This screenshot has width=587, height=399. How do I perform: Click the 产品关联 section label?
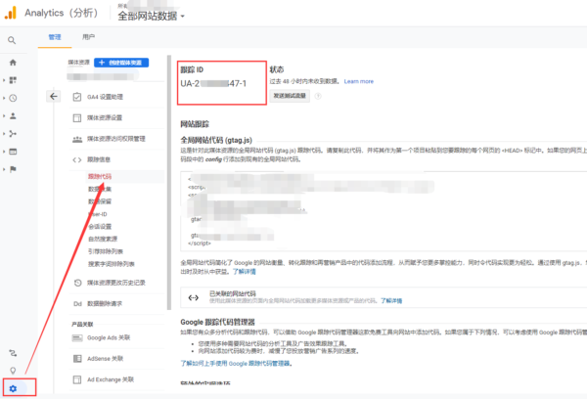(x=82, y=324)
